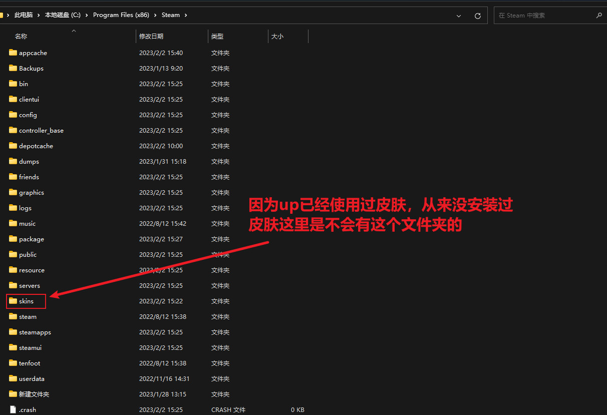Select the steamapps folder name
Image resolution: width=607 pixels, height=415 pixels.
pyautogui.click(x=35, y=332)
